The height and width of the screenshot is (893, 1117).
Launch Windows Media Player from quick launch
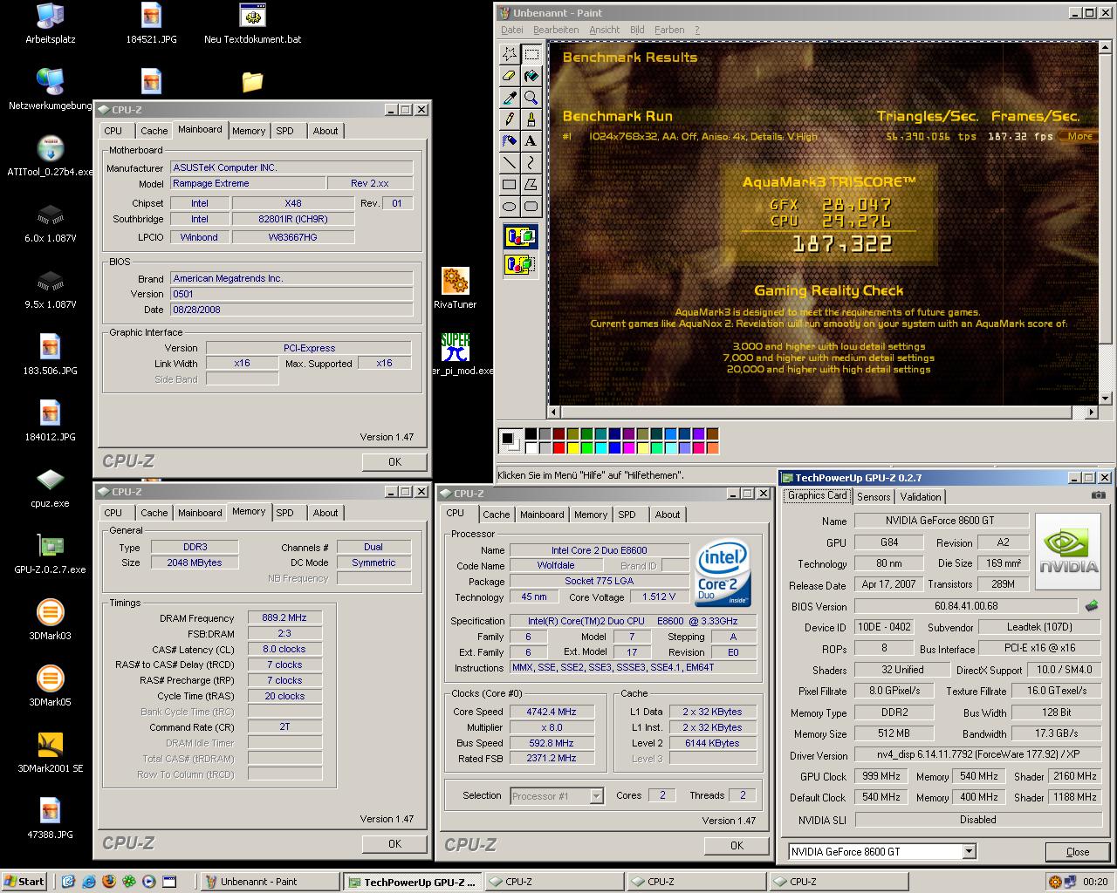coord(149,882)
